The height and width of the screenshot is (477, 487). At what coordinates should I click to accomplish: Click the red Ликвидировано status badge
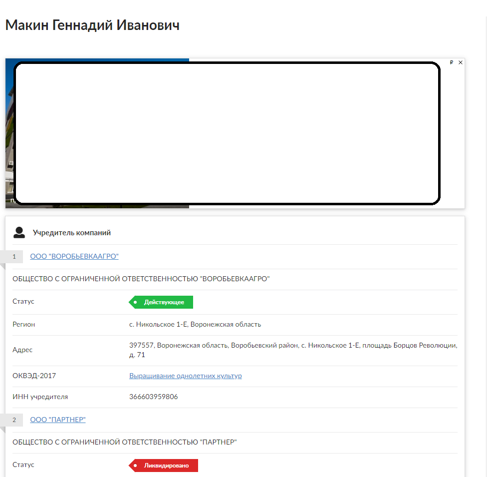163,466
